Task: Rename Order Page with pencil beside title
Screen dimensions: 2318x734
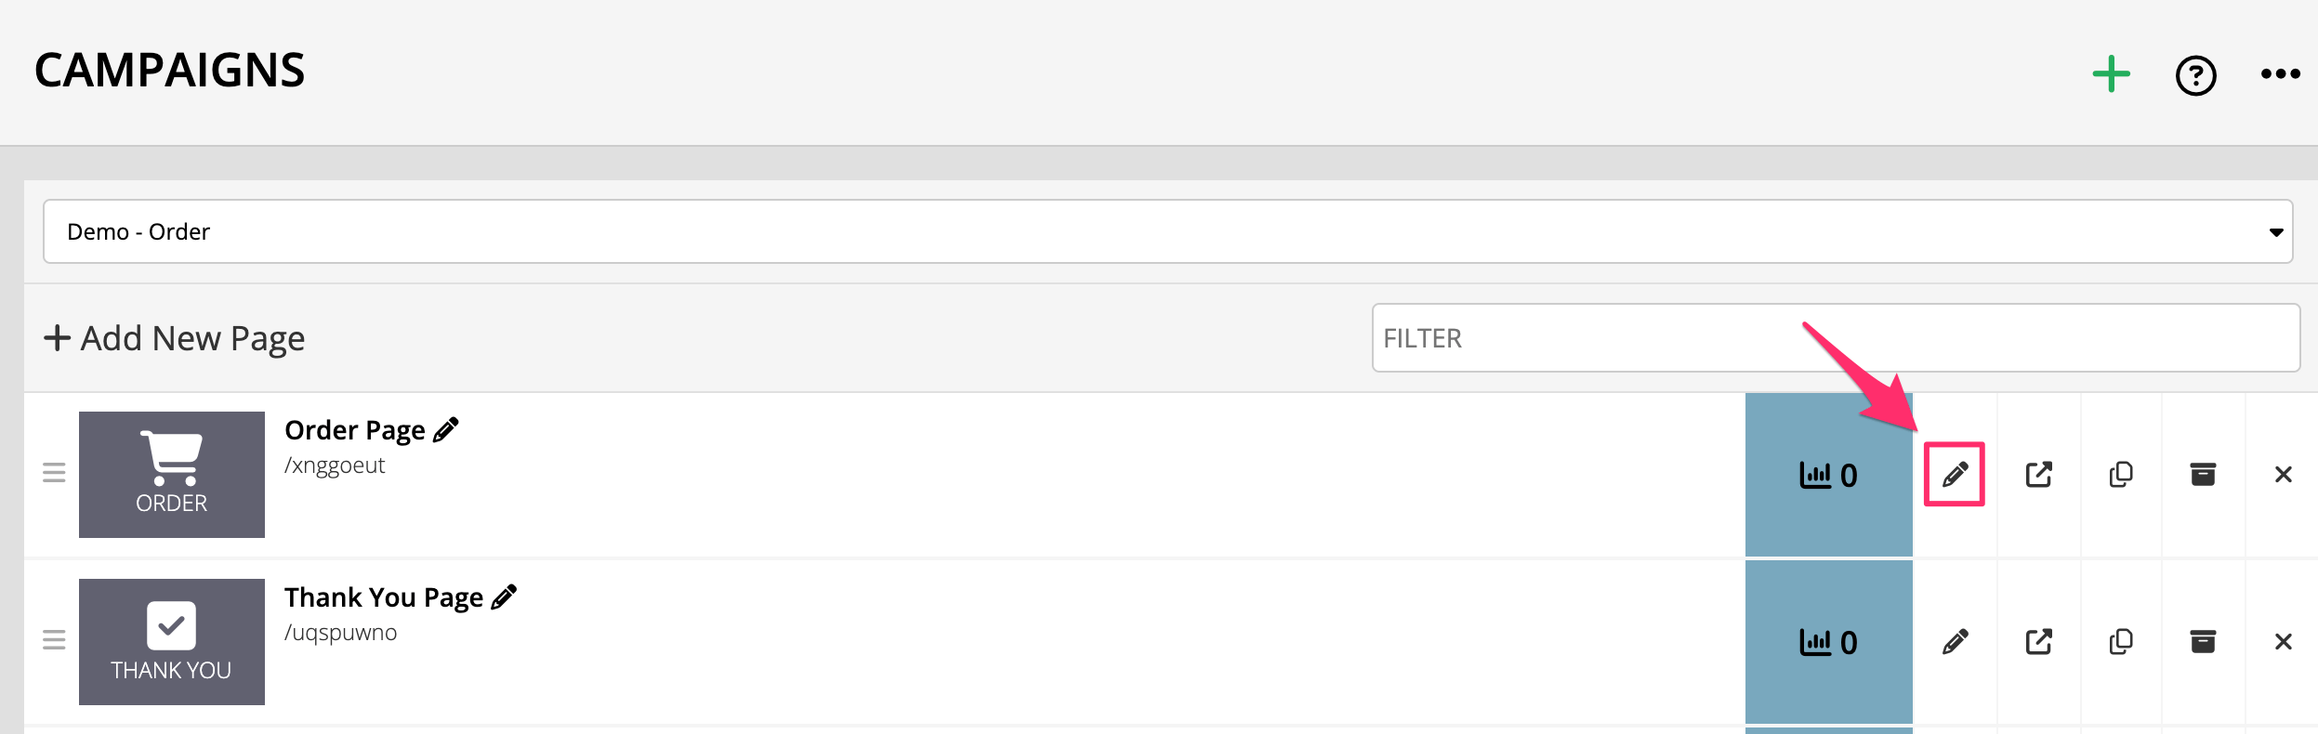Action: point(446,429)
